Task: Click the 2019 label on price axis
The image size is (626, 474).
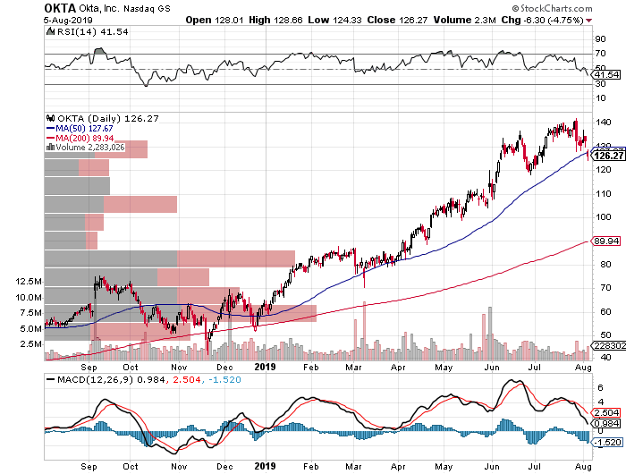Action: point(265,367)
